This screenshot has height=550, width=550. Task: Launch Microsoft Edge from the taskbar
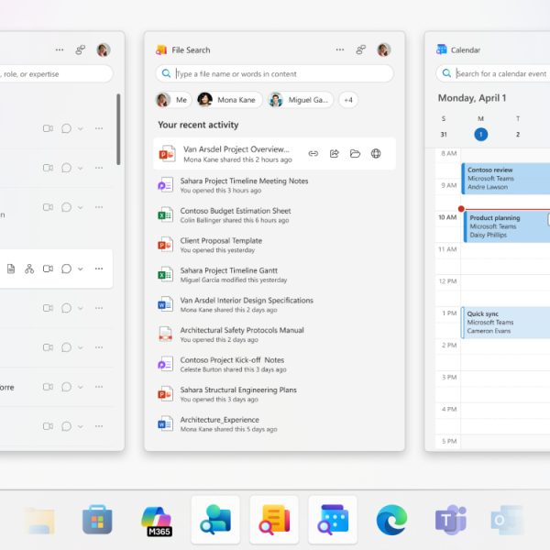[391, 520]
